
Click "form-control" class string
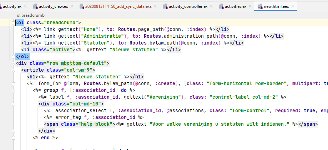tap(249, 110)
